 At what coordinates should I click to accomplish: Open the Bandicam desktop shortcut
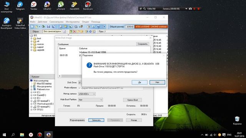[x=88, y=6]
